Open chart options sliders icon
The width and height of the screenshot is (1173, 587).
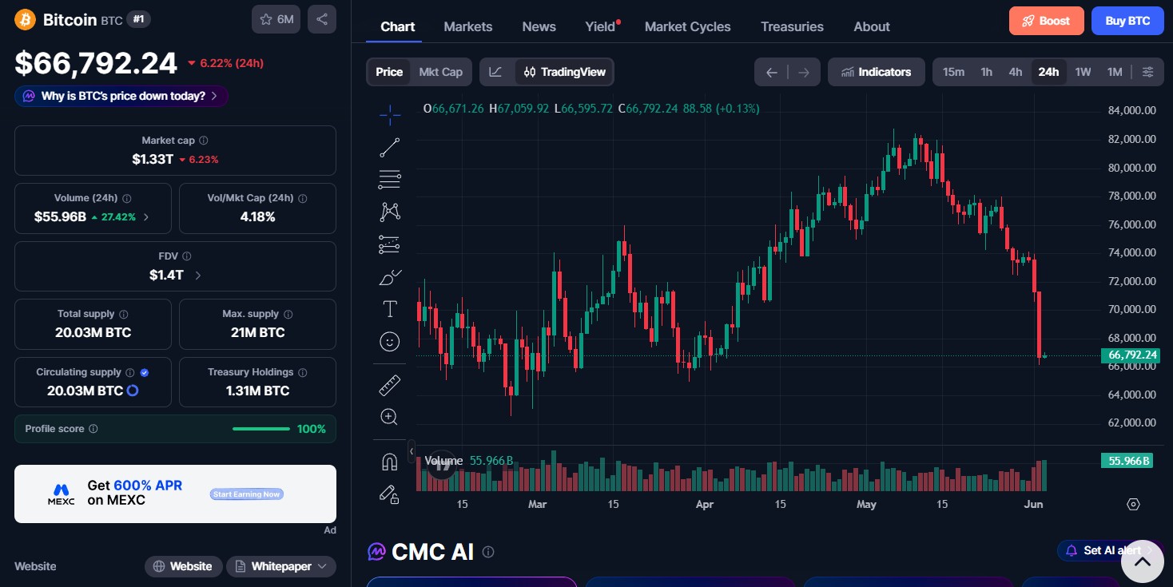[x=1148, y=72]
